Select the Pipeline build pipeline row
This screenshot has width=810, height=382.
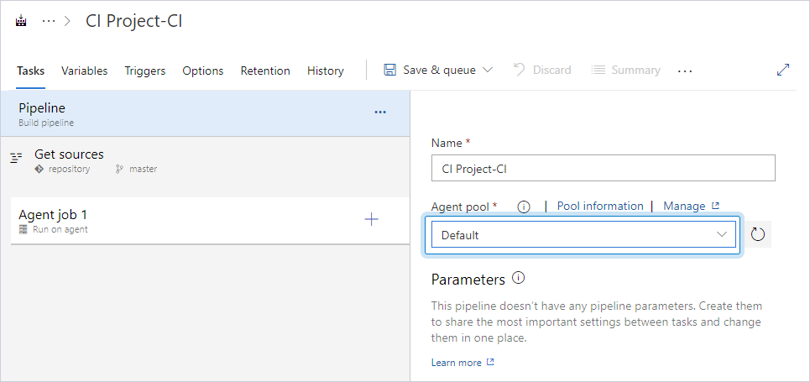205,113
